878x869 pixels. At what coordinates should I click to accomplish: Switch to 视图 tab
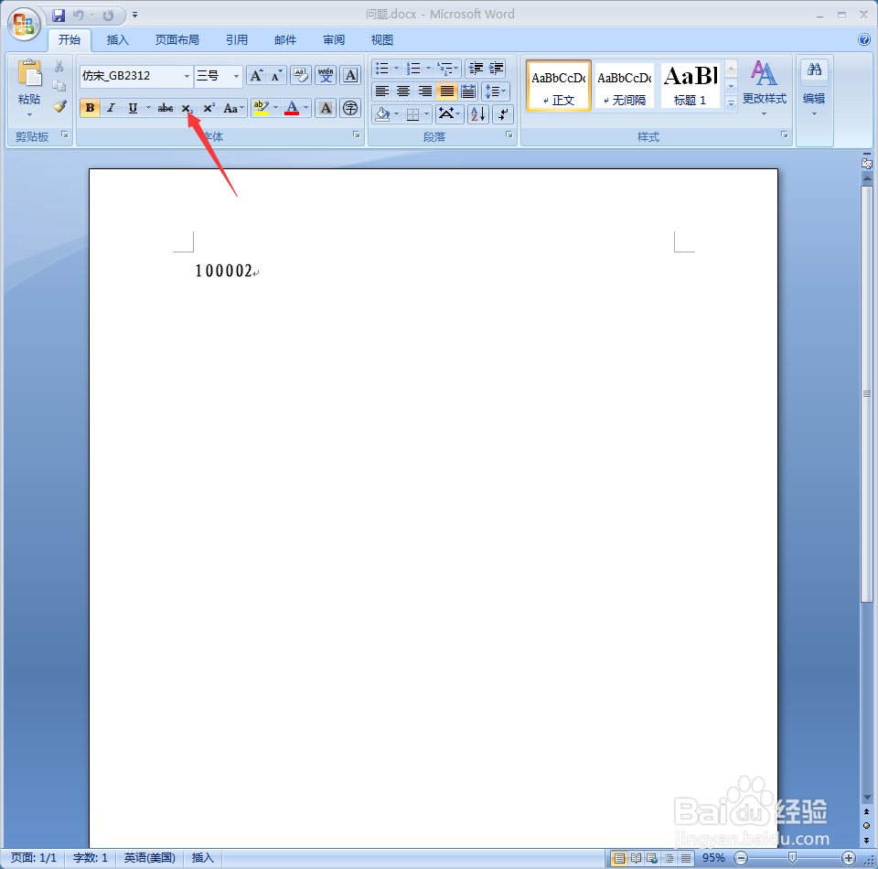pos(382,39)
